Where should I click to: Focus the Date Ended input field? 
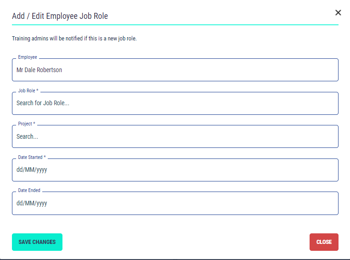pos(175,203)
